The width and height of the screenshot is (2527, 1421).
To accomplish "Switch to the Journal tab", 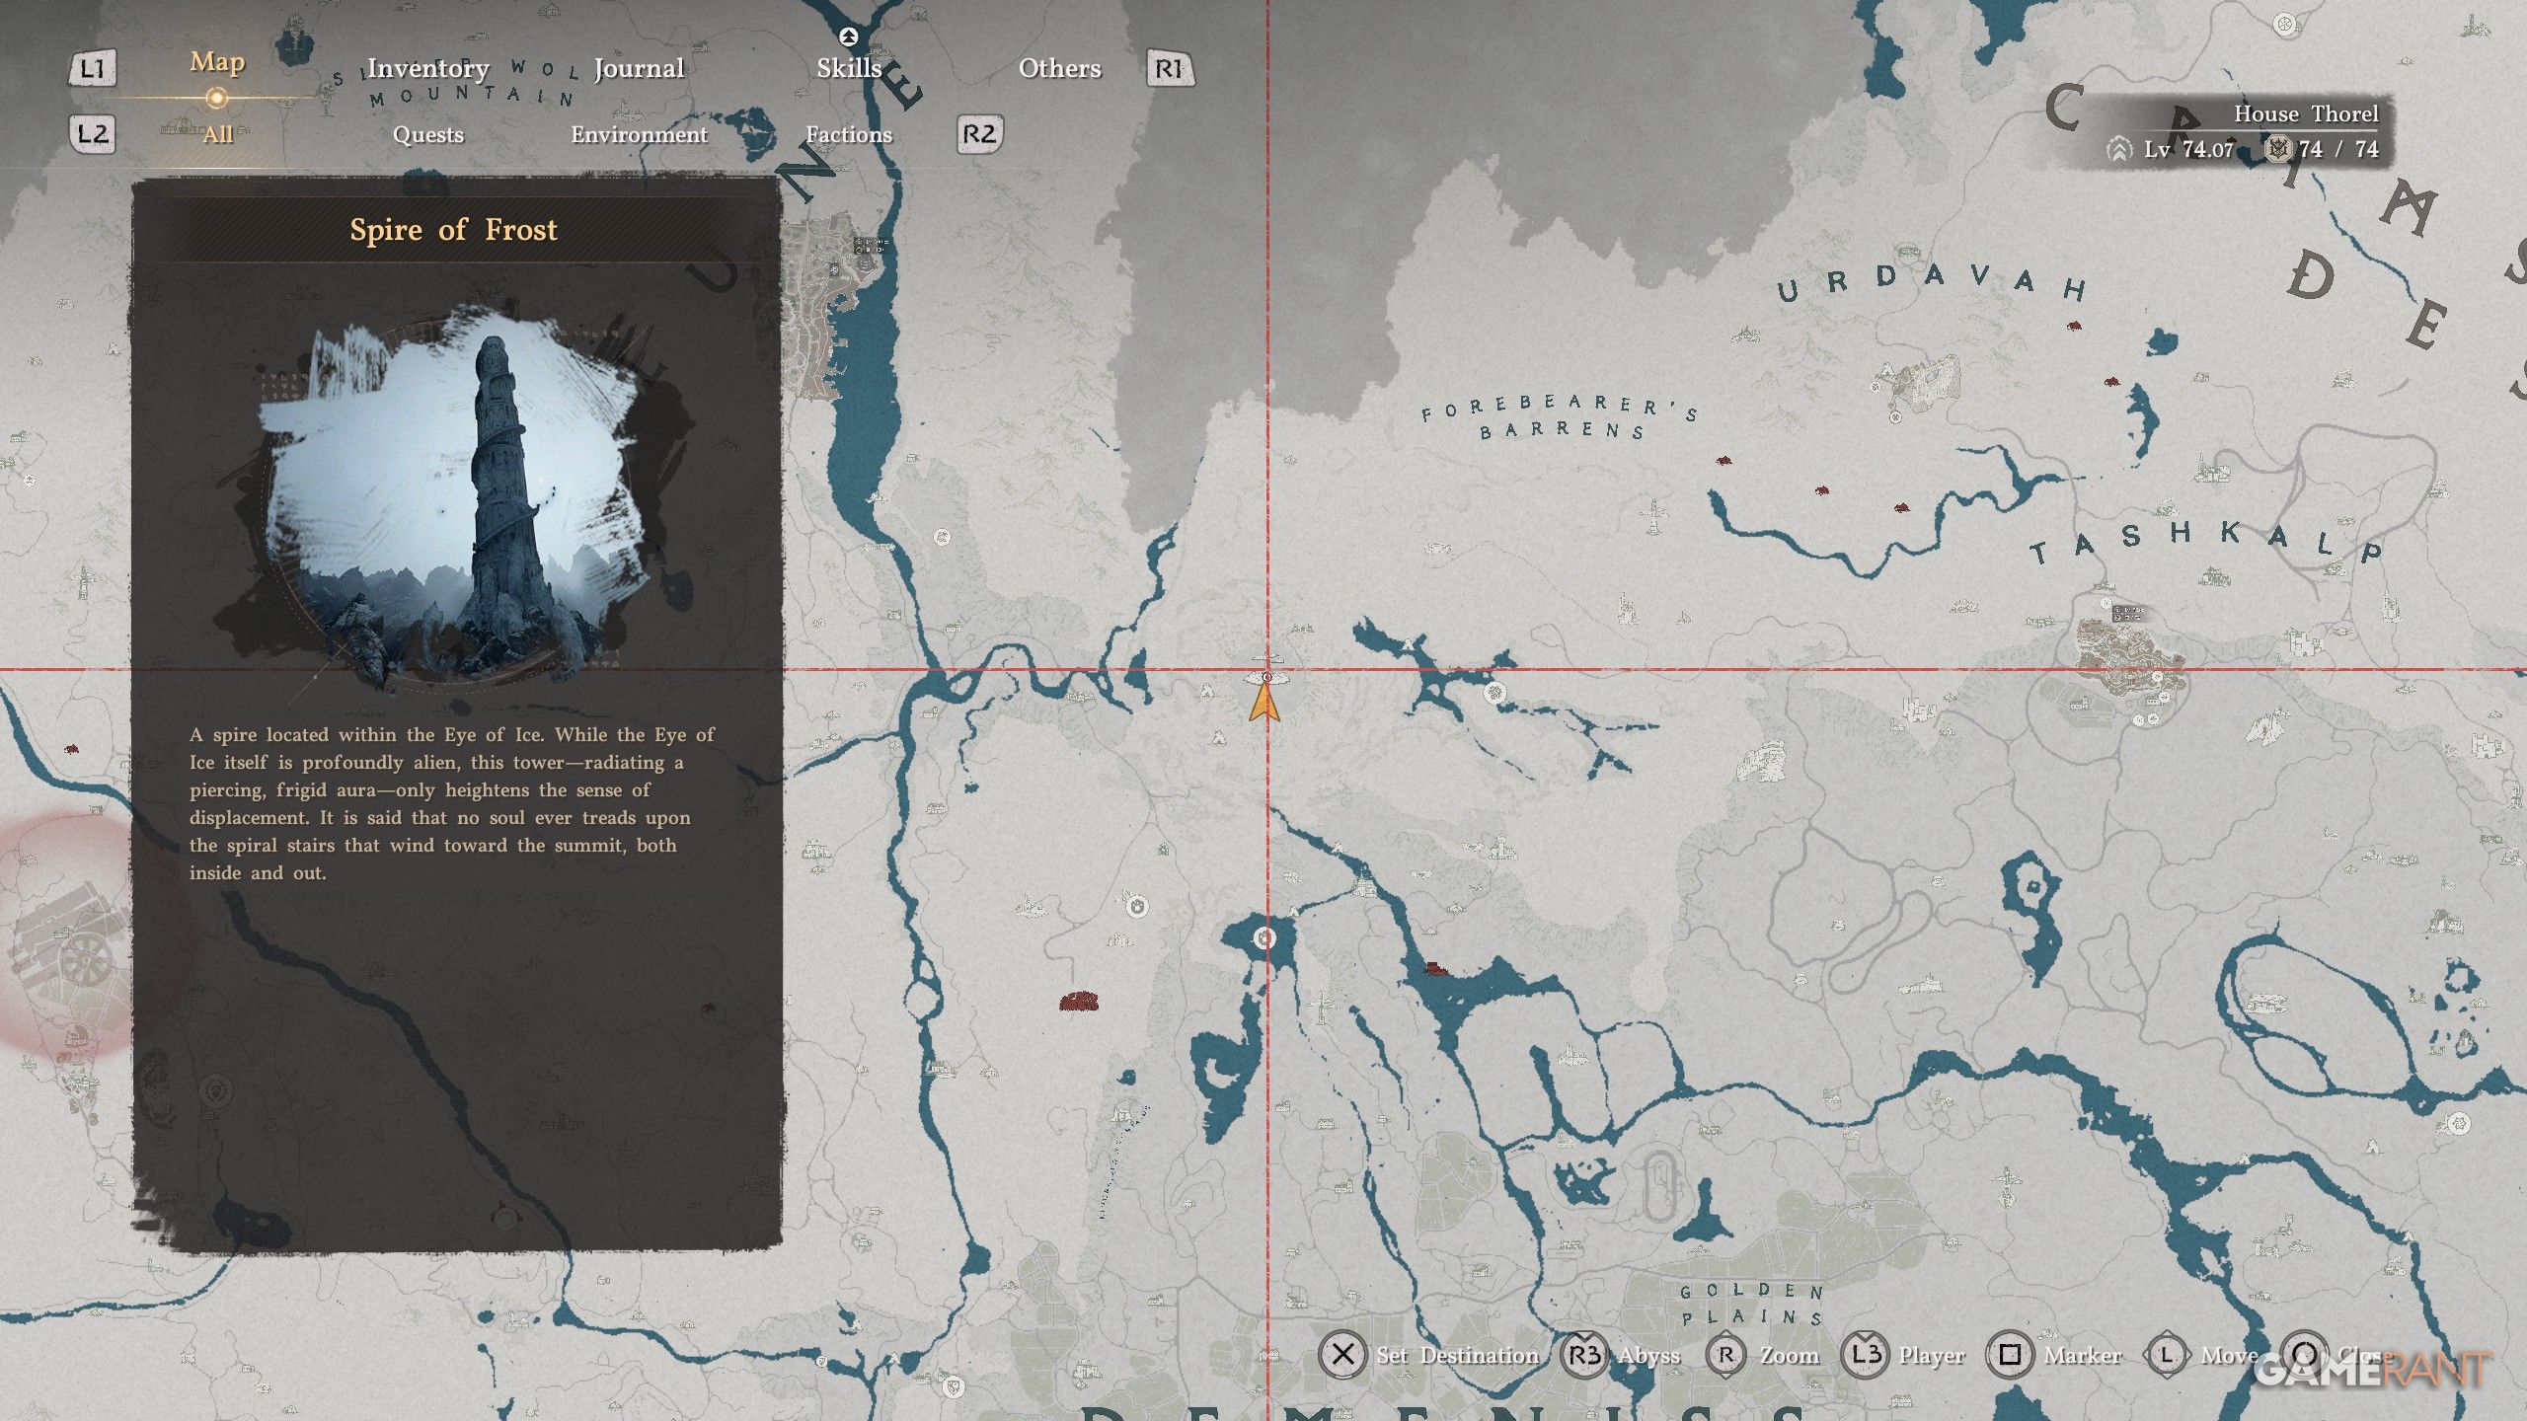I will coord(639,68).
